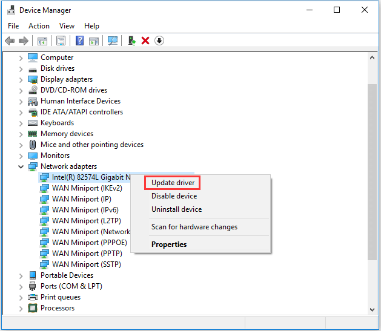Screen dimensions: 381x331
Task: Toggle the show/hide console tree icon
Action: (42, 41)
